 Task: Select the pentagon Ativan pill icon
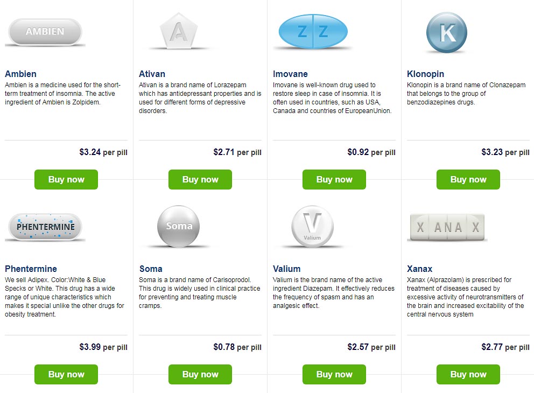pos(179,31)
